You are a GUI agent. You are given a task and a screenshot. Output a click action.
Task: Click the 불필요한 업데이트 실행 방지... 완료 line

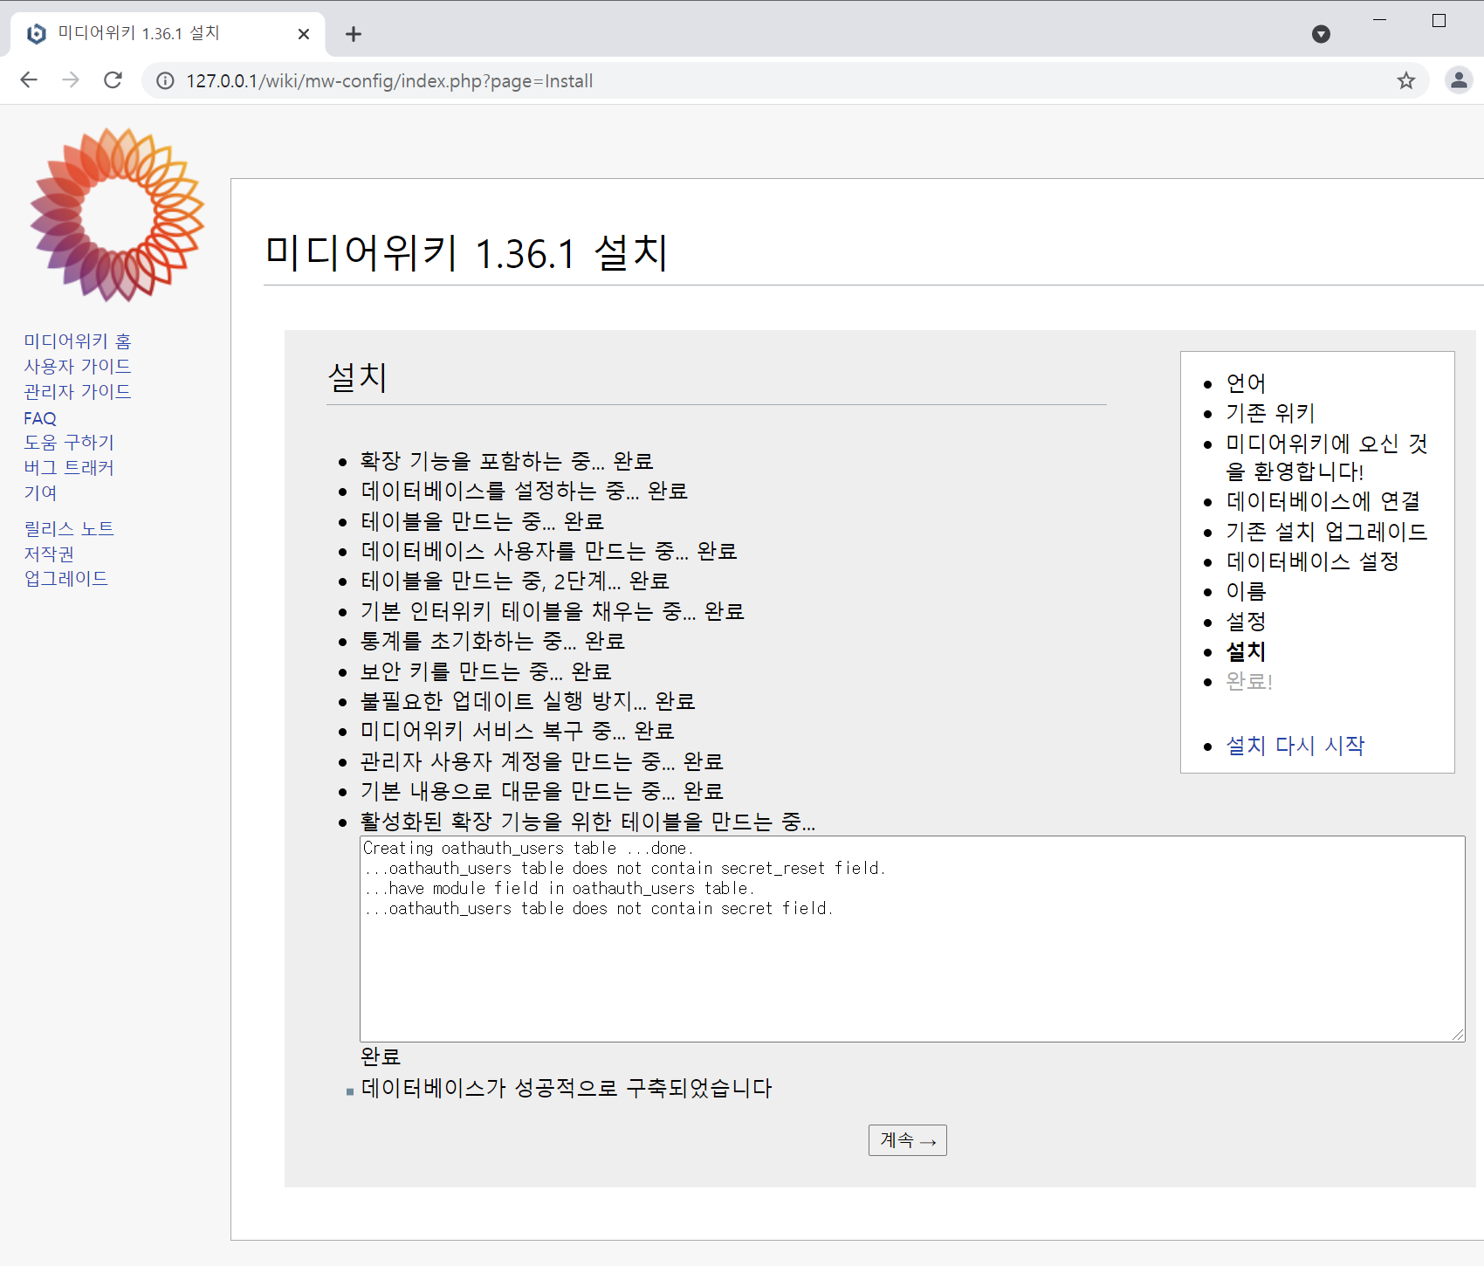(528, 700)
